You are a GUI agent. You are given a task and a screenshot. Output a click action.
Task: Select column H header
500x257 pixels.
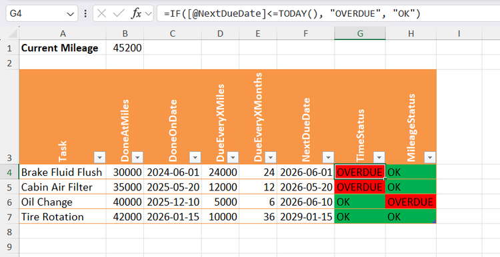click(411, 33)
